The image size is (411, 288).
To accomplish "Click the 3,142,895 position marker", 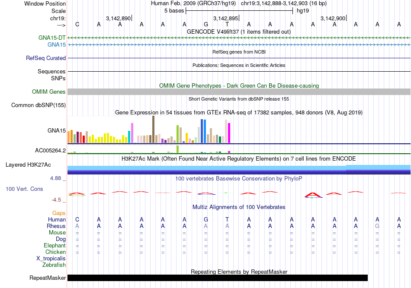I will (226, 18).
